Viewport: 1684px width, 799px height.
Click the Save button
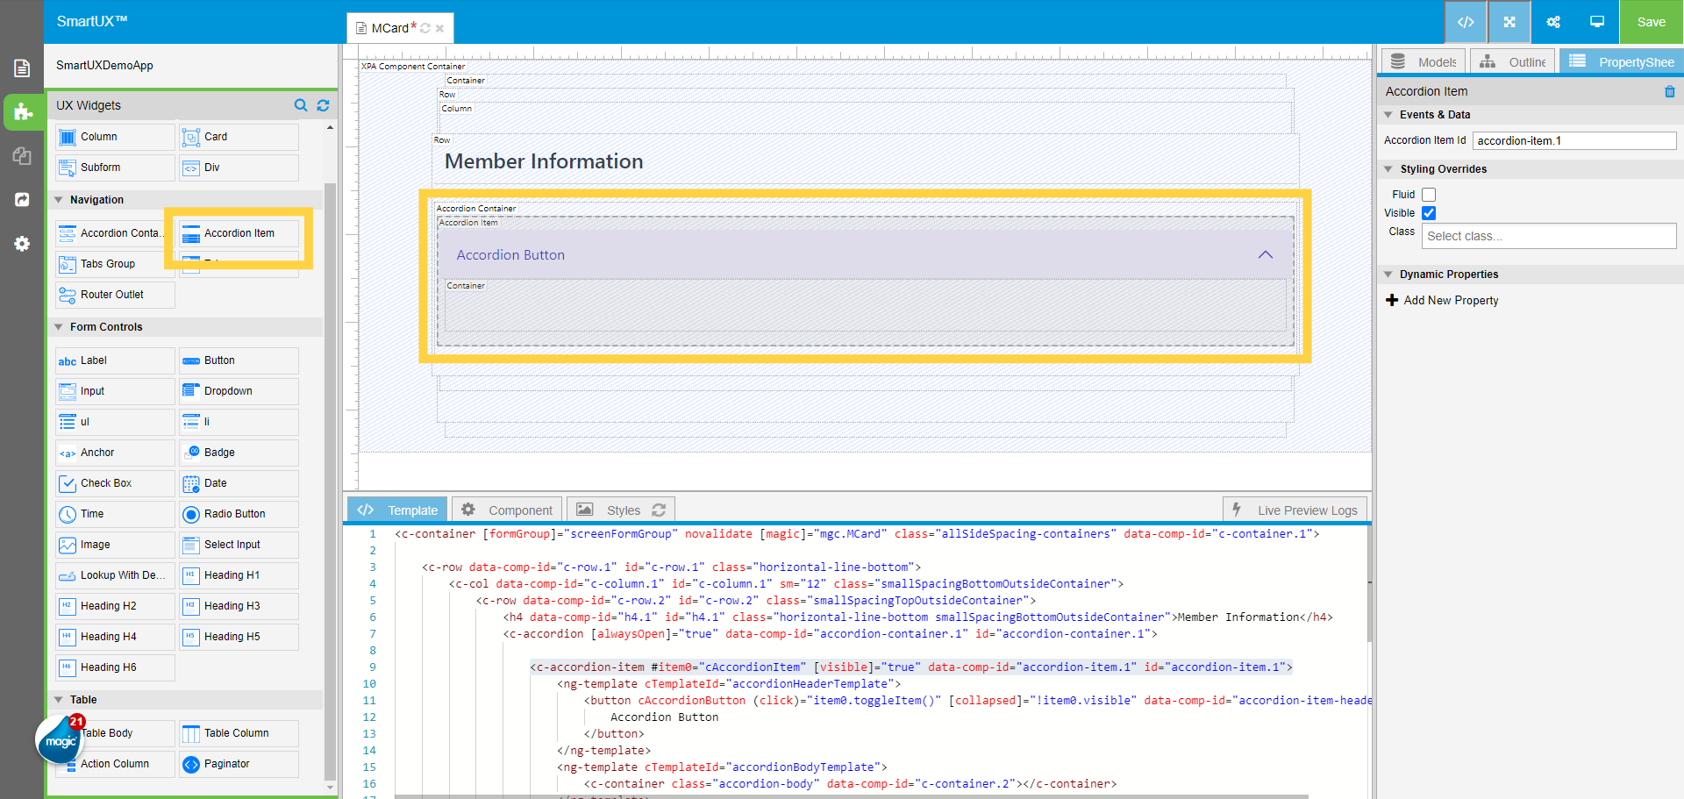click(1651, 21)
